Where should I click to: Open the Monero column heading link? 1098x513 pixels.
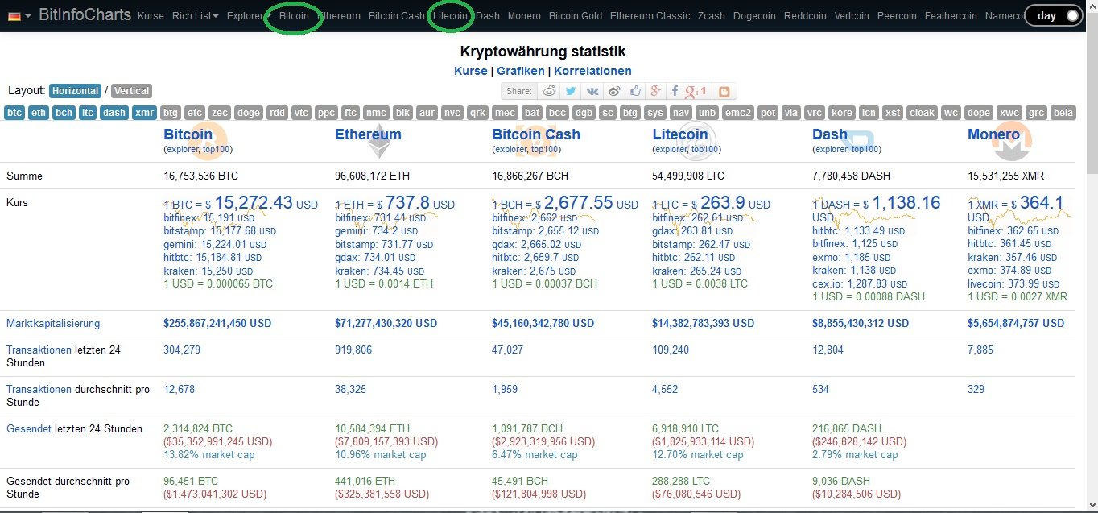[994, 134]
